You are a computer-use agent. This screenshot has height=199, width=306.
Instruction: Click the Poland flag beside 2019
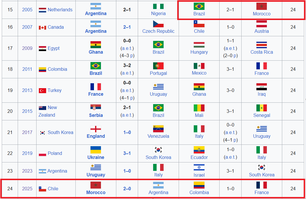pyautogui.click(x=42, y=153)
